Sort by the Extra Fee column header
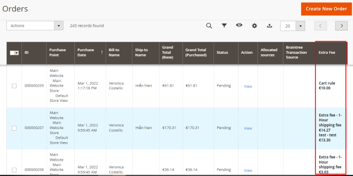Screen dimensions: 353x176 coord(327,53)
